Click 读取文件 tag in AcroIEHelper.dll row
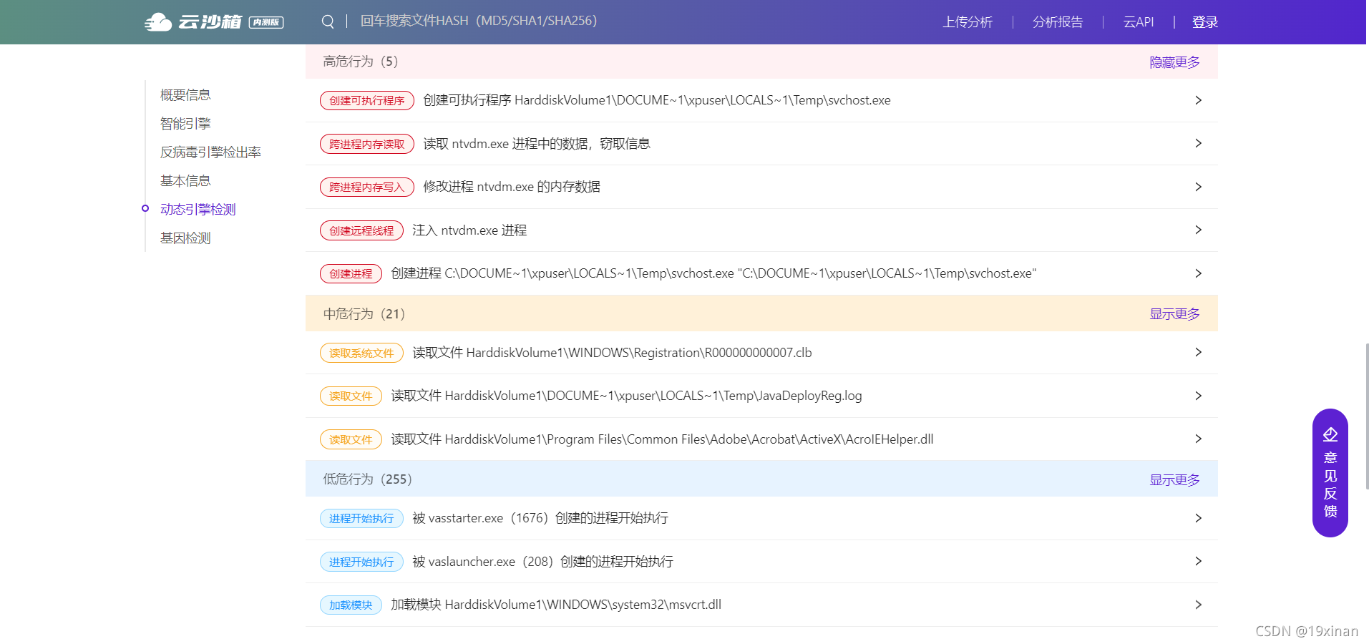The height and width of the screenshot is (644, 1369). coord(351,439)
